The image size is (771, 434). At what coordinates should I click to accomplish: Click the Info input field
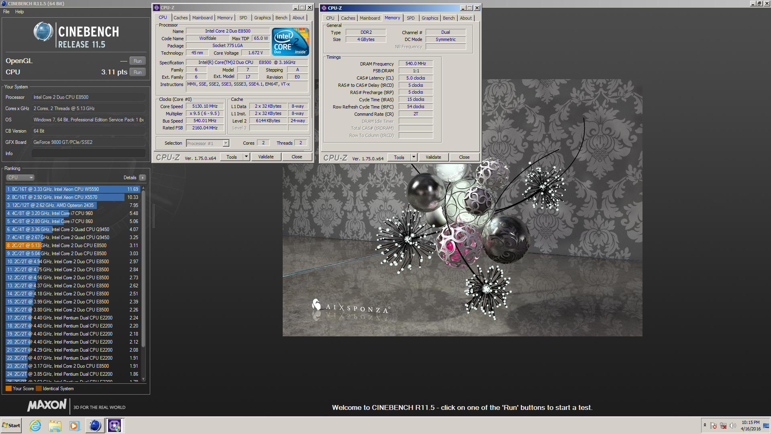[x=89, y=154]
